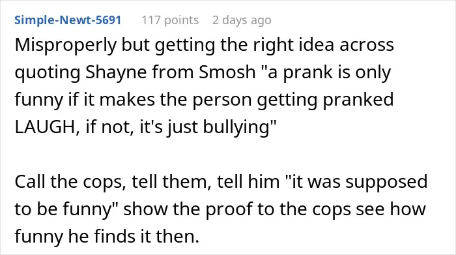This screenshot has height=255, width=456.
Task: Open the 2 days ago timestamp permalink
Action: [x=242, y=20]
